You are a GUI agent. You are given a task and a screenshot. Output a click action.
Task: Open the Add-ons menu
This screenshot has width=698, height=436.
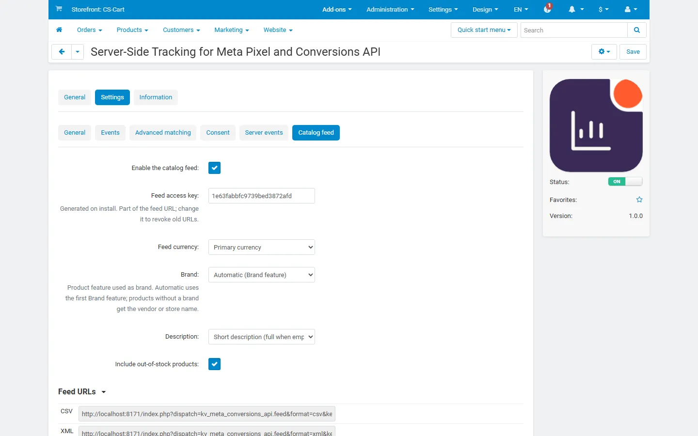coord(337,9)
